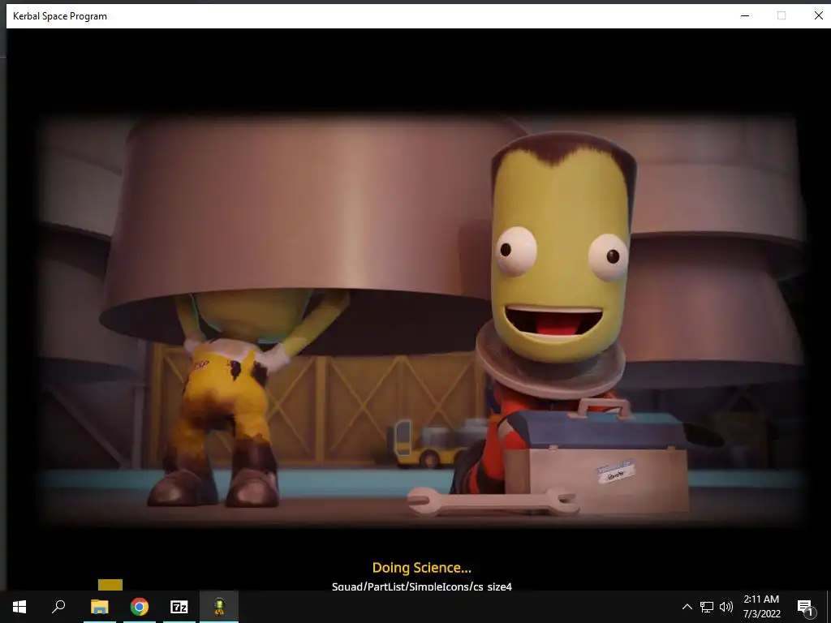This screenshot has height=623, width=831.
Task: Open the Windows Start menu
Action: pos(19,607)
